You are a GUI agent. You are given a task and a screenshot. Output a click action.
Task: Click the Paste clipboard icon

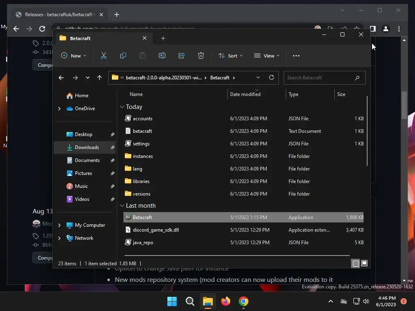click(x=143, y=55)
